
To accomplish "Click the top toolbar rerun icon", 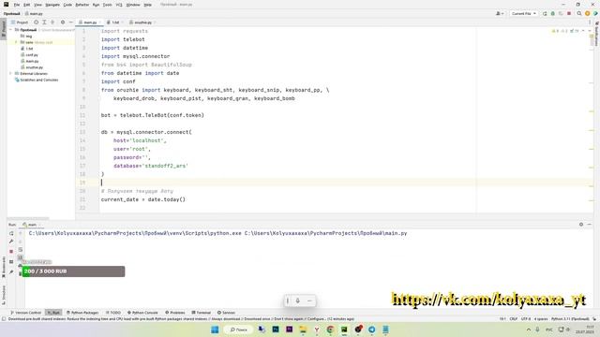I will point(545,13).
